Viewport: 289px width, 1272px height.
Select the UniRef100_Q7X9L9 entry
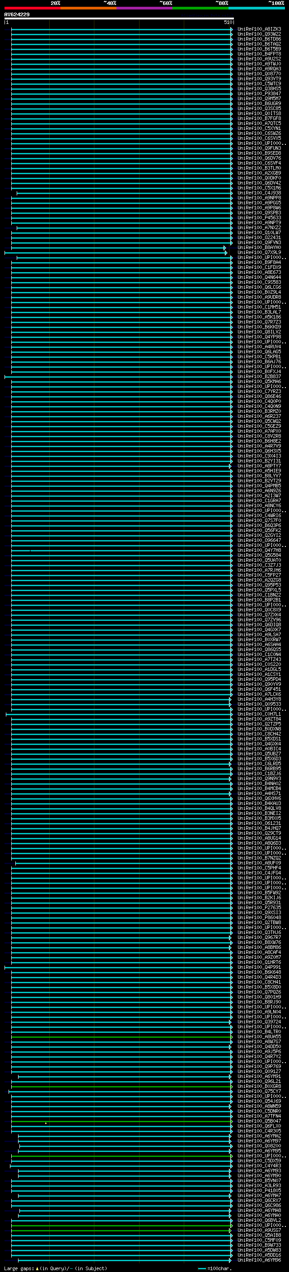click(259, 253)
